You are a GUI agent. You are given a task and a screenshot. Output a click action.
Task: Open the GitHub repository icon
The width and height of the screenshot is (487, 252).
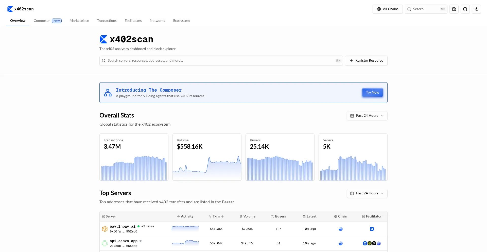[x=465, y=9]
